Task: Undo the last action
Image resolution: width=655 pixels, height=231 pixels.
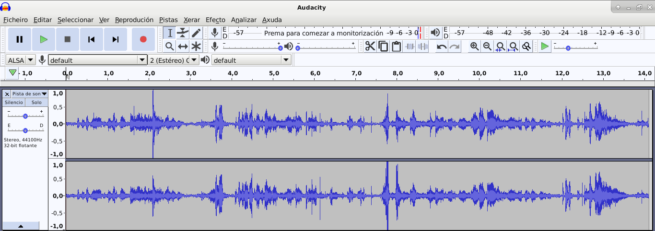Action: pos(442,46)
